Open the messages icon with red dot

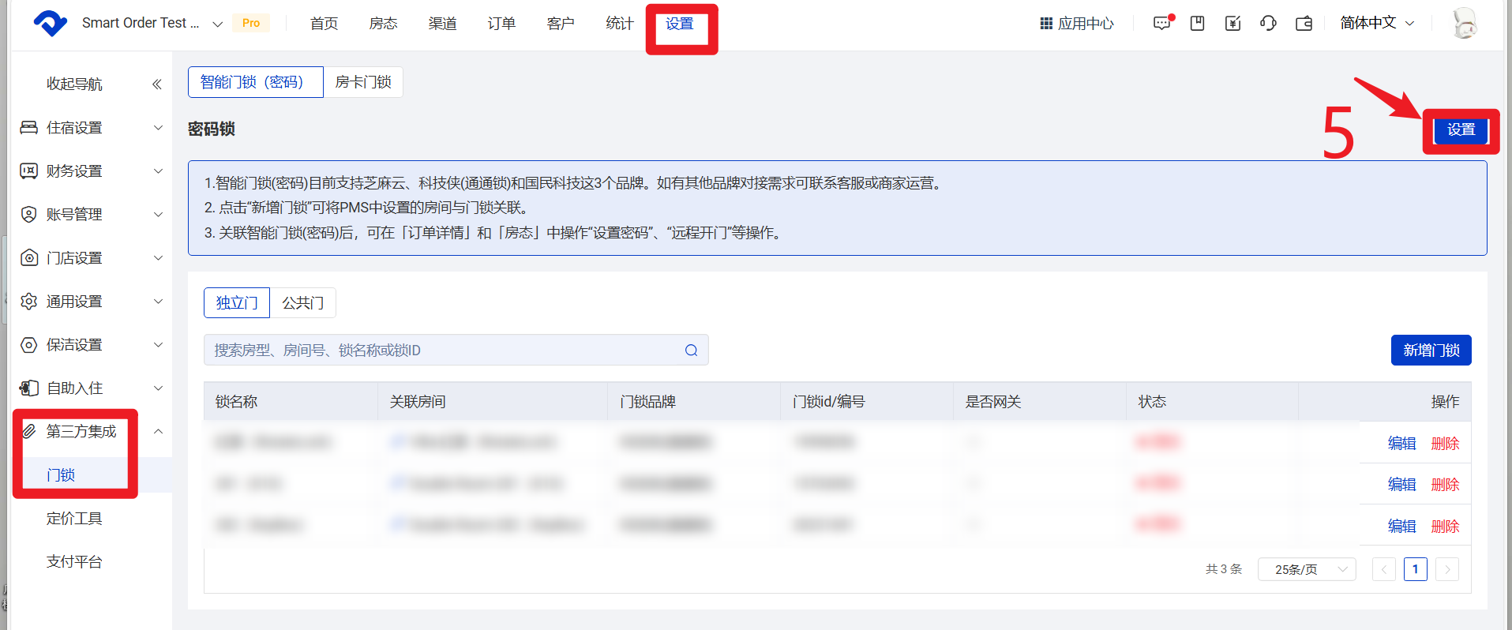pos(1162,23)
